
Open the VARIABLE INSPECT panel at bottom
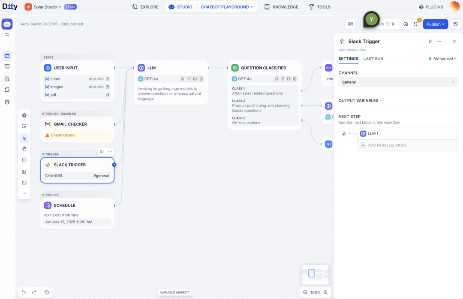pyautogui.click(x=174, y=292)
